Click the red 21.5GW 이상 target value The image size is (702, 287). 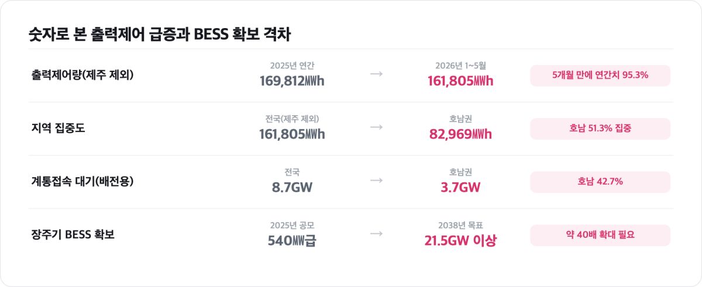[x=460, y=240]
